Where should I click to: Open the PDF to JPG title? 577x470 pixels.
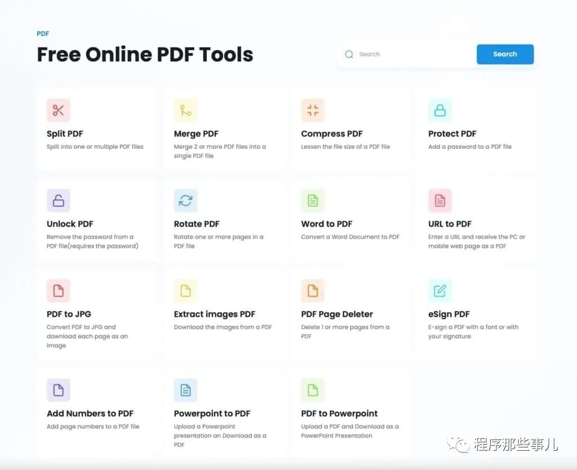pos(69,314)
